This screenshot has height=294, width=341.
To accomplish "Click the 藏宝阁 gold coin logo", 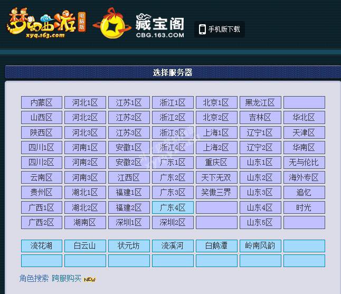I will (x=112, y=23).
